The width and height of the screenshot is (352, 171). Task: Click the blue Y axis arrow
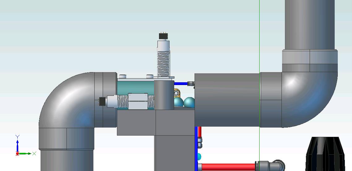coord(18,146)
